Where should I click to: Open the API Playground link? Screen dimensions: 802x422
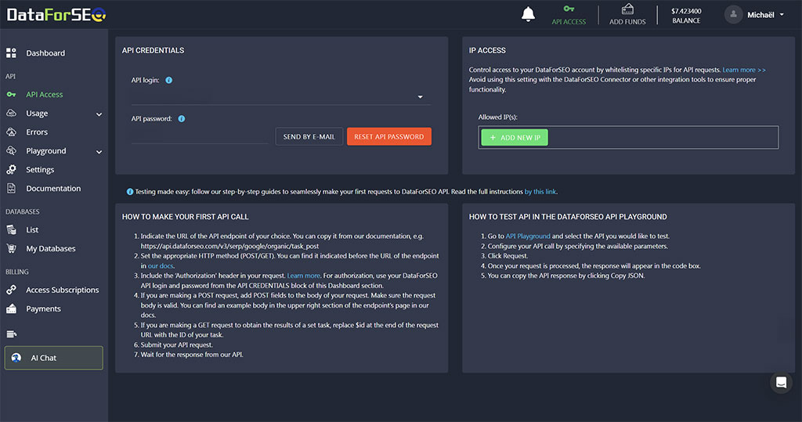528,236
